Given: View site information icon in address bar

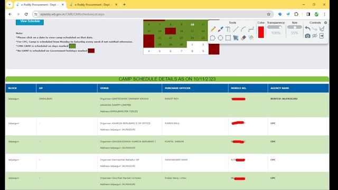Looking at the screenshot, I should [x=36, y=14].
